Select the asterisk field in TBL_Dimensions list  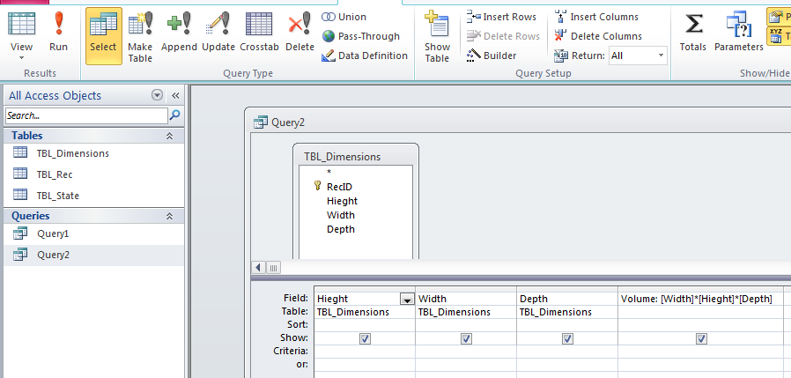click(x=329, y=172)
